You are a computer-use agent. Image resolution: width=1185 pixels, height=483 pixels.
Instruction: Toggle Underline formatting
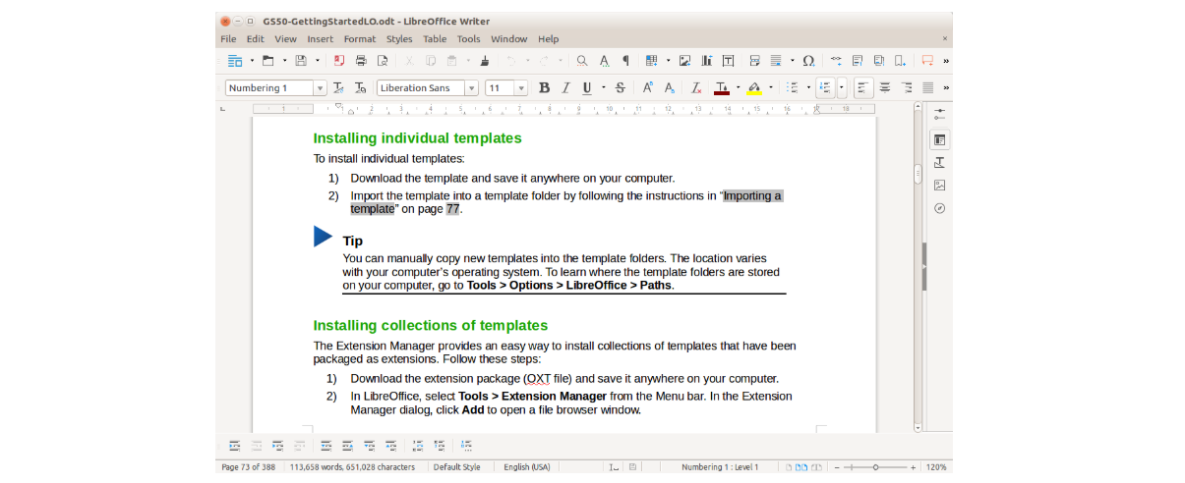587,88
